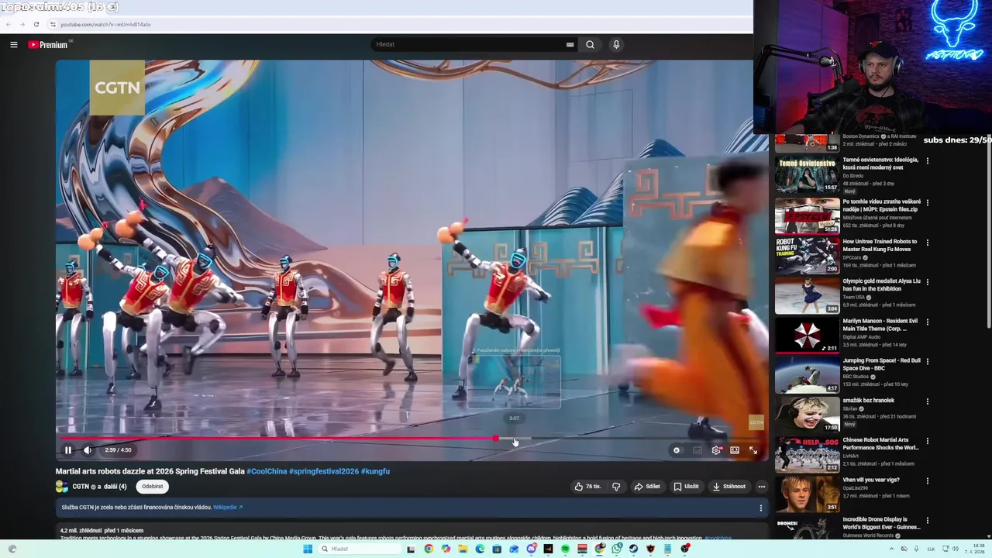The width and height of the screenshot is (992, 558).
Task: Open options menu for Marilyn Manson video
Action: click(928, 322)
